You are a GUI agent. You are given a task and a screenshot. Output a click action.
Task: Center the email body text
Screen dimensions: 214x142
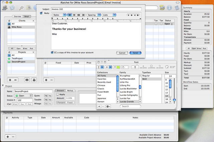click(74, 15)
